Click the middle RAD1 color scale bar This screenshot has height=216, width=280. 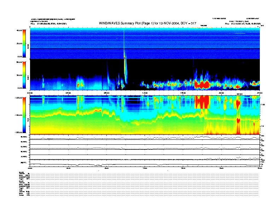point(24,74)
